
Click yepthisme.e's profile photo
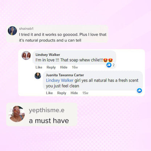point(17,114)
